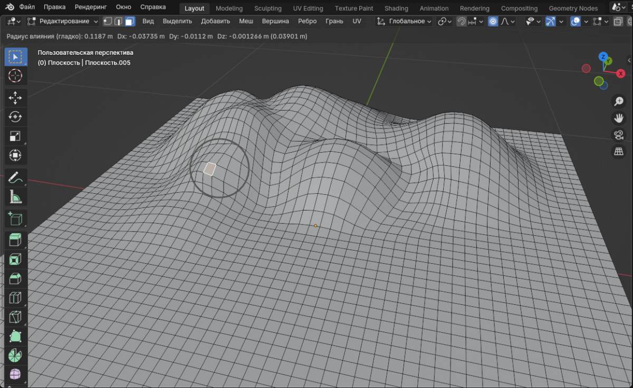The height and width of the screenshot is (388, 633).
Task: Open the Глобальное orientation dropdown
Action: pyautogui.click(x=405, y=21)
